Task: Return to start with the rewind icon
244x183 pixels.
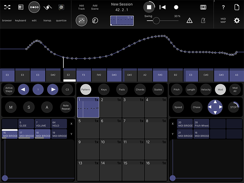Action: [x=162, y=7]
